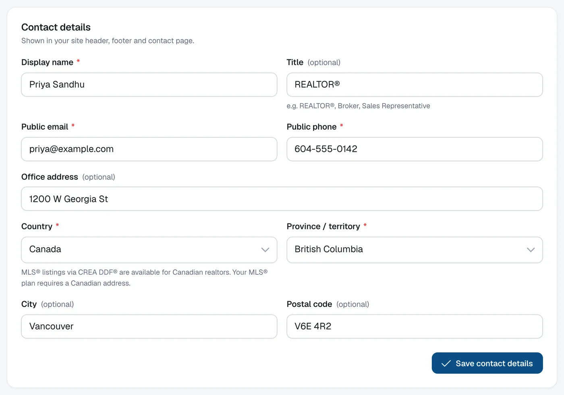Click the 'Shown in your site header' subtitle

click(x=108, y=41)
